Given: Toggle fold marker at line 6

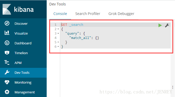Looking at the screenshot, I should point(58,46).
